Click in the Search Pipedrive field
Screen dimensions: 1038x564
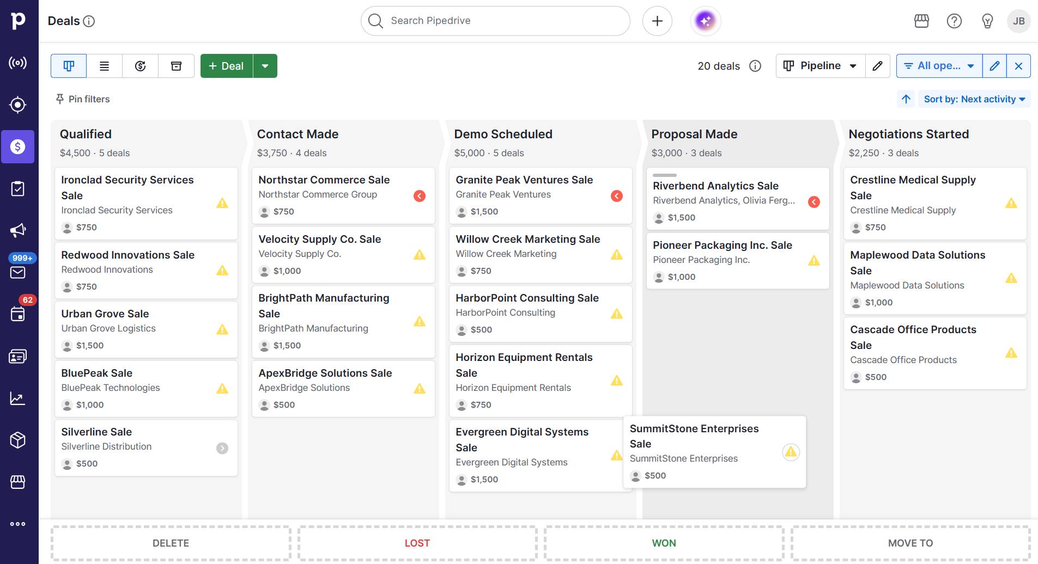point(495,21)
